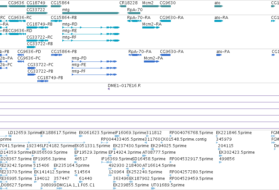Click EST EK061623.5prime
279x190 pixels.
[x=97, y=133]
